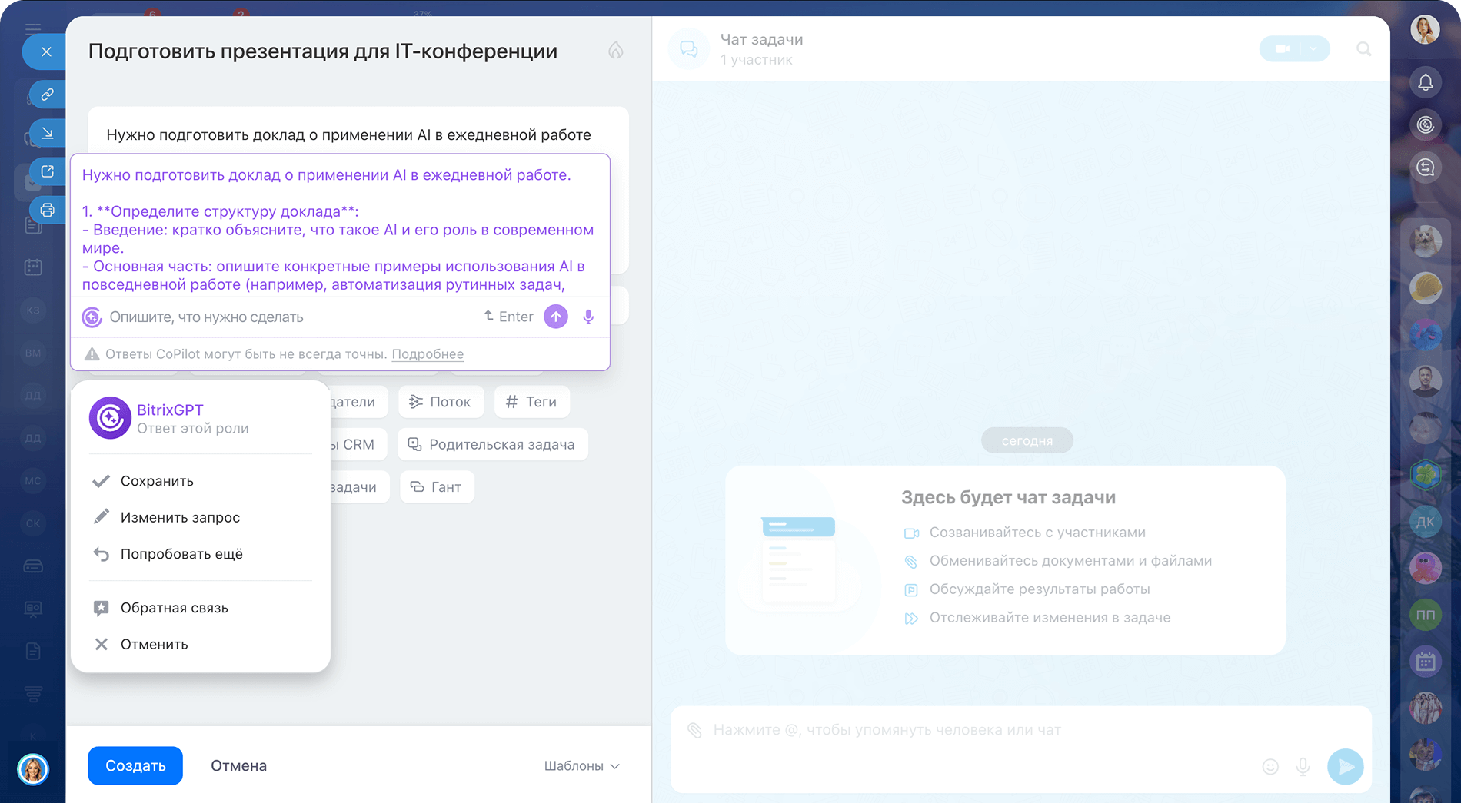
Task: Click the attach paperclip in chat input
Action: (694, 730)
